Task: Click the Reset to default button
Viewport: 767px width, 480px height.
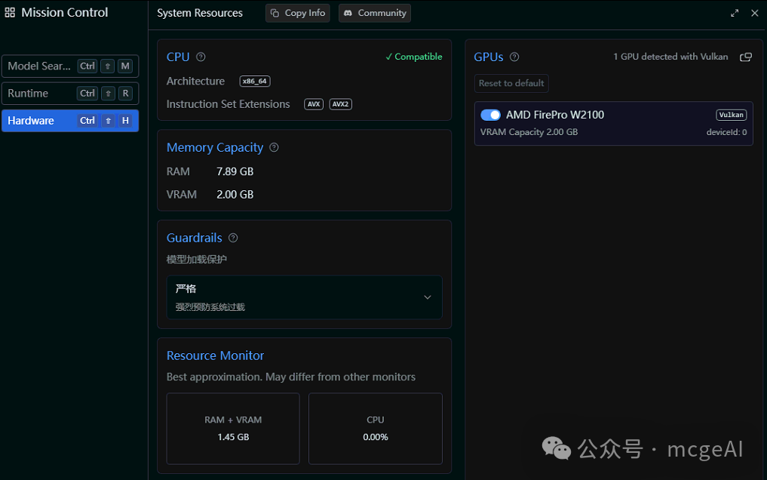Action: click(x=511, y=83)
